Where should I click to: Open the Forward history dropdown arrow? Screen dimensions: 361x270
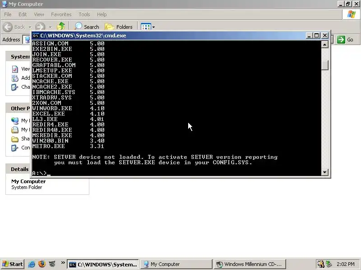click(x=50, y=27)
